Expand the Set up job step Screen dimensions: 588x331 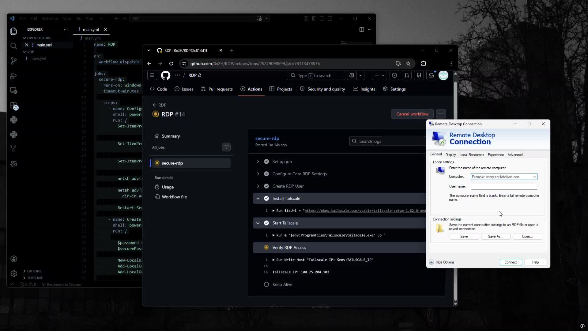click(x=258, y=162)
